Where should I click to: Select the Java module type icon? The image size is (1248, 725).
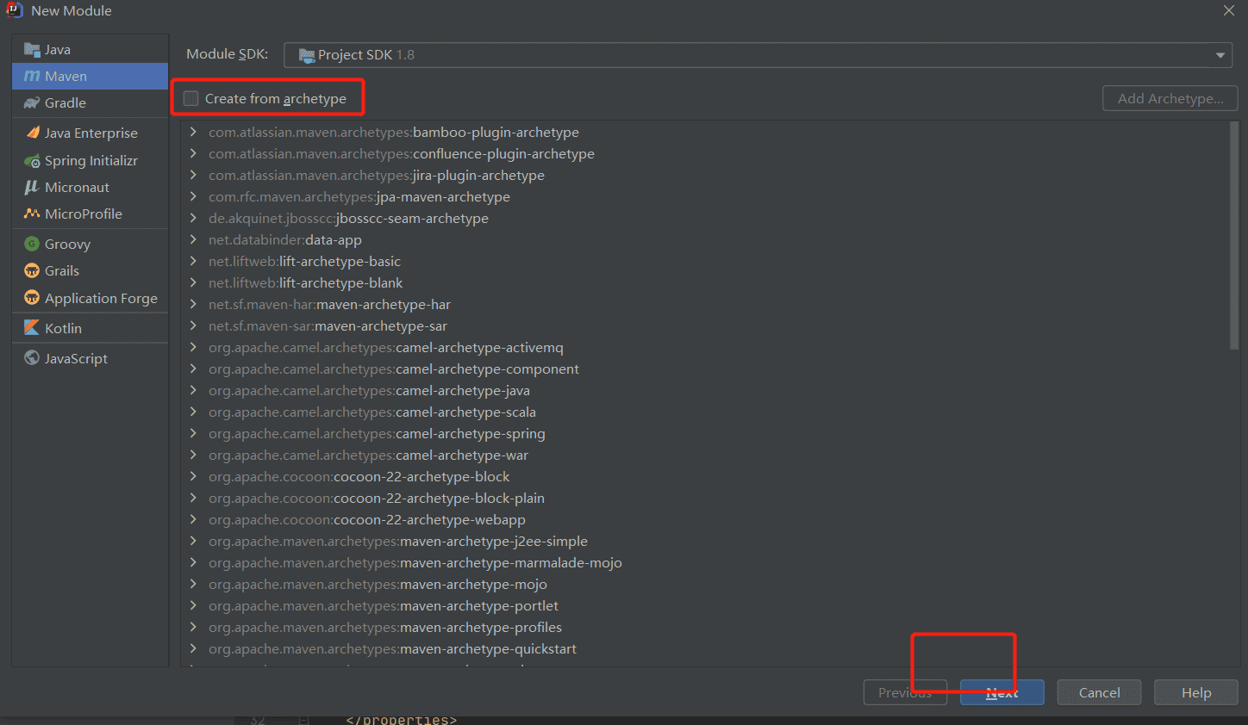click(x=32, y=50)
